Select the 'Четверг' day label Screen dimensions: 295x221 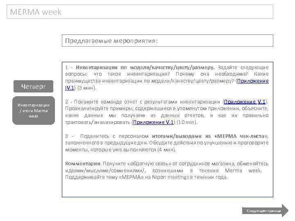click(33, 86)
